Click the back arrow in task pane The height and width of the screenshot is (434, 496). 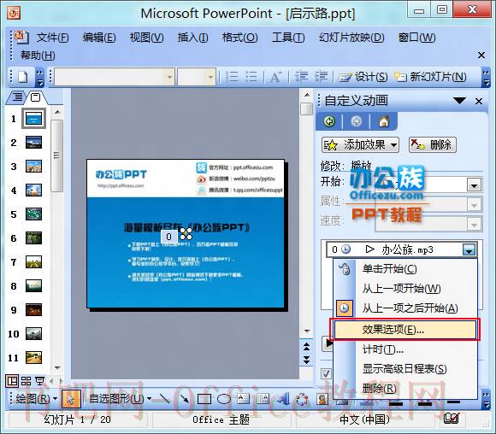point(329,121)
